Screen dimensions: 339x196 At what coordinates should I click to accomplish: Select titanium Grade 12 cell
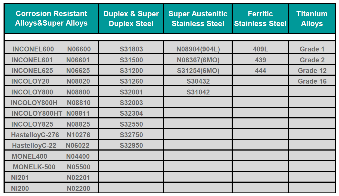[312, 71]
